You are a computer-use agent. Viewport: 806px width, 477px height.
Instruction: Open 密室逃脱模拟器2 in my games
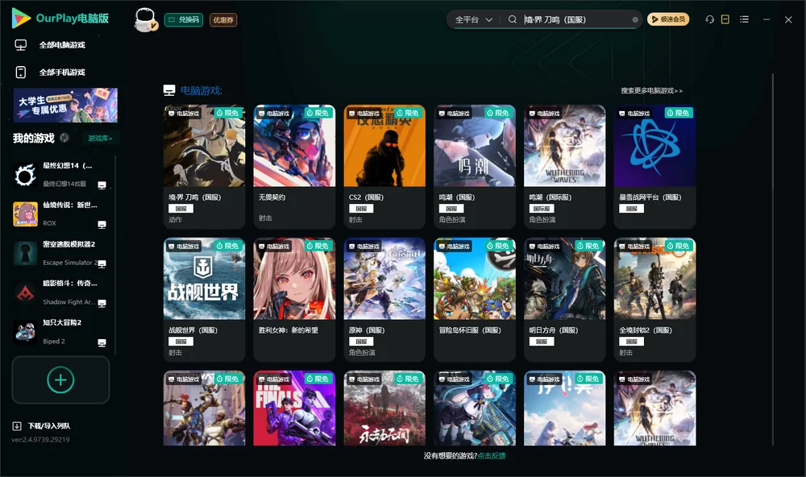(x=60, y=253)
